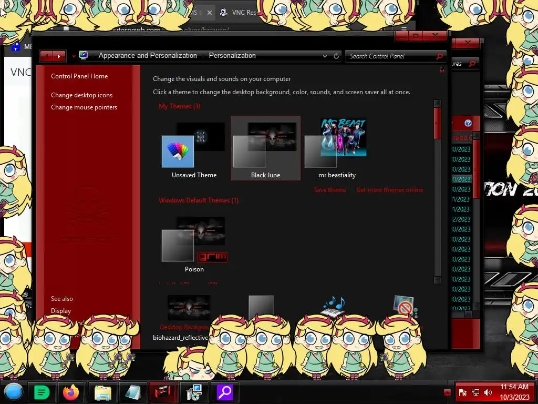Click the themes list scroll down arrow
Viewport: 538px width, 404px height.
coord(437,280)
